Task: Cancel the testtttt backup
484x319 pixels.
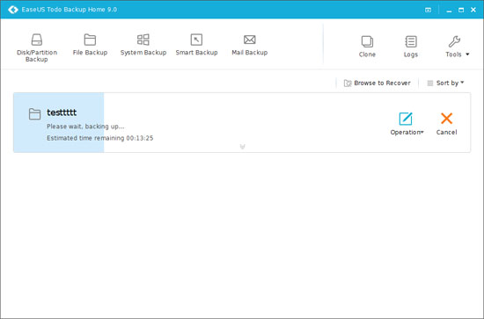Action: [446, 124]
